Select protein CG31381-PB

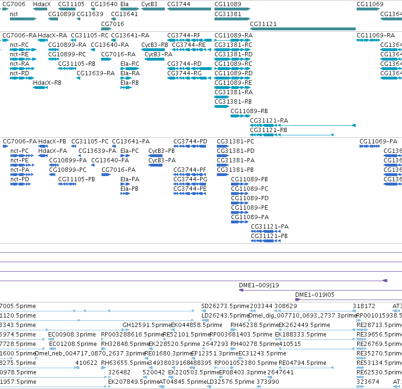pyautogui.click(x=222, y=175)
